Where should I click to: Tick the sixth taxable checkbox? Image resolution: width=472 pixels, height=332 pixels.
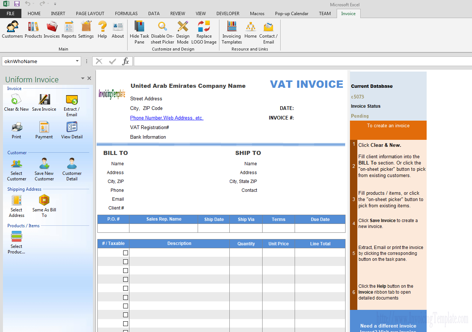point(125,297)
